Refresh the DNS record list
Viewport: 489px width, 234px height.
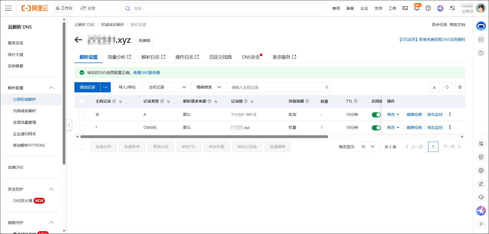click(x=447, y=87)
